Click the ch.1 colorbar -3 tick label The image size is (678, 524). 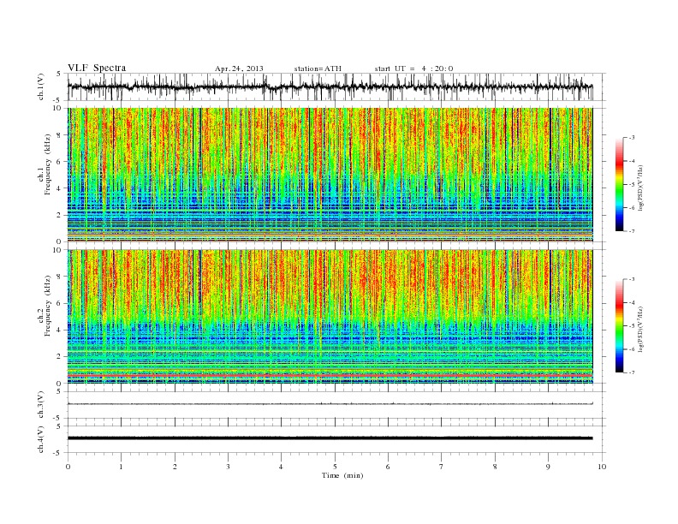[x=632, y=138]
